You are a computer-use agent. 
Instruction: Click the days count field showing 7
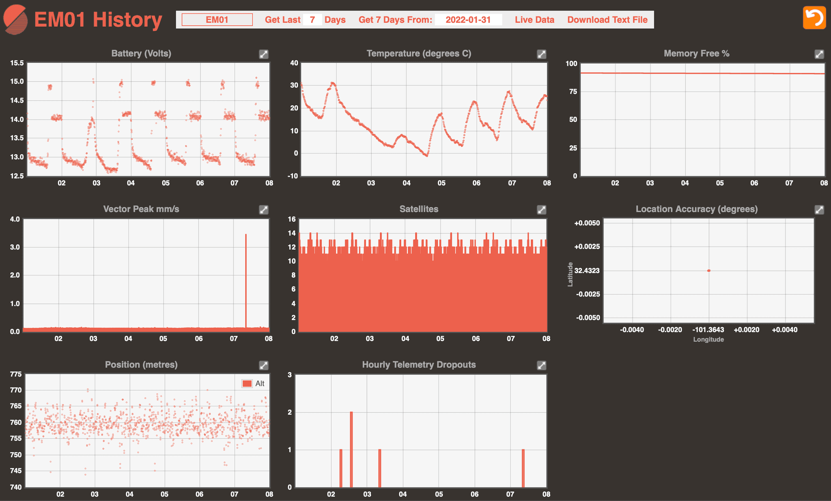[x=312, y=19]
